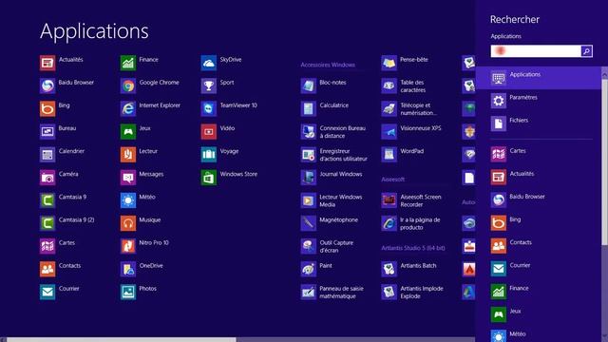This screenshot has width=608, height=342.
Task: Open the SkyDrive app
Action: click(209, 64)
